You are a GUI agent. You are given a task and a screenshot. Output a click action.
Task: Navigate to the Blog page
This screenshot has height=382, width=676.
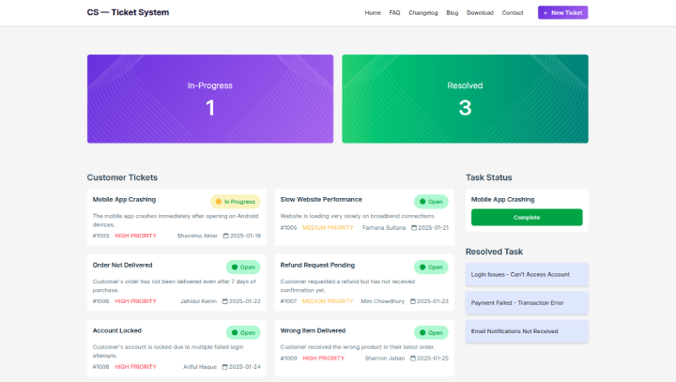click(453, 13)
